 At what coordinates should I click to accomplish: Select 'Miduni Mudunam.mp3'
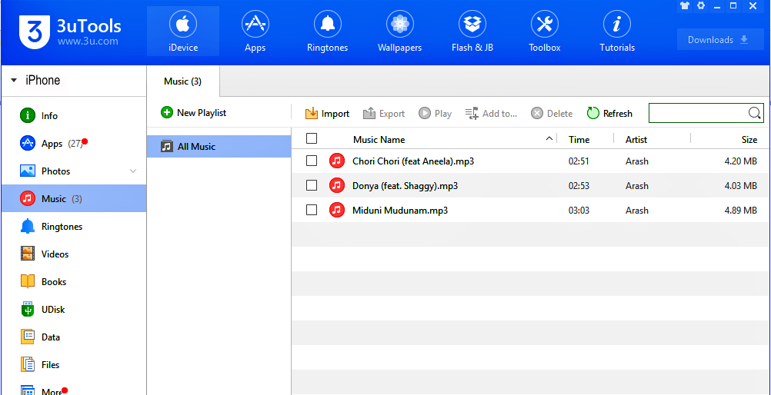[x=400, y=211]
